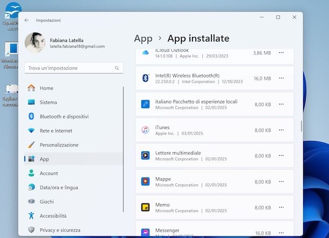Click the Rete e Internet wifi icon

[x=31, y=130]
